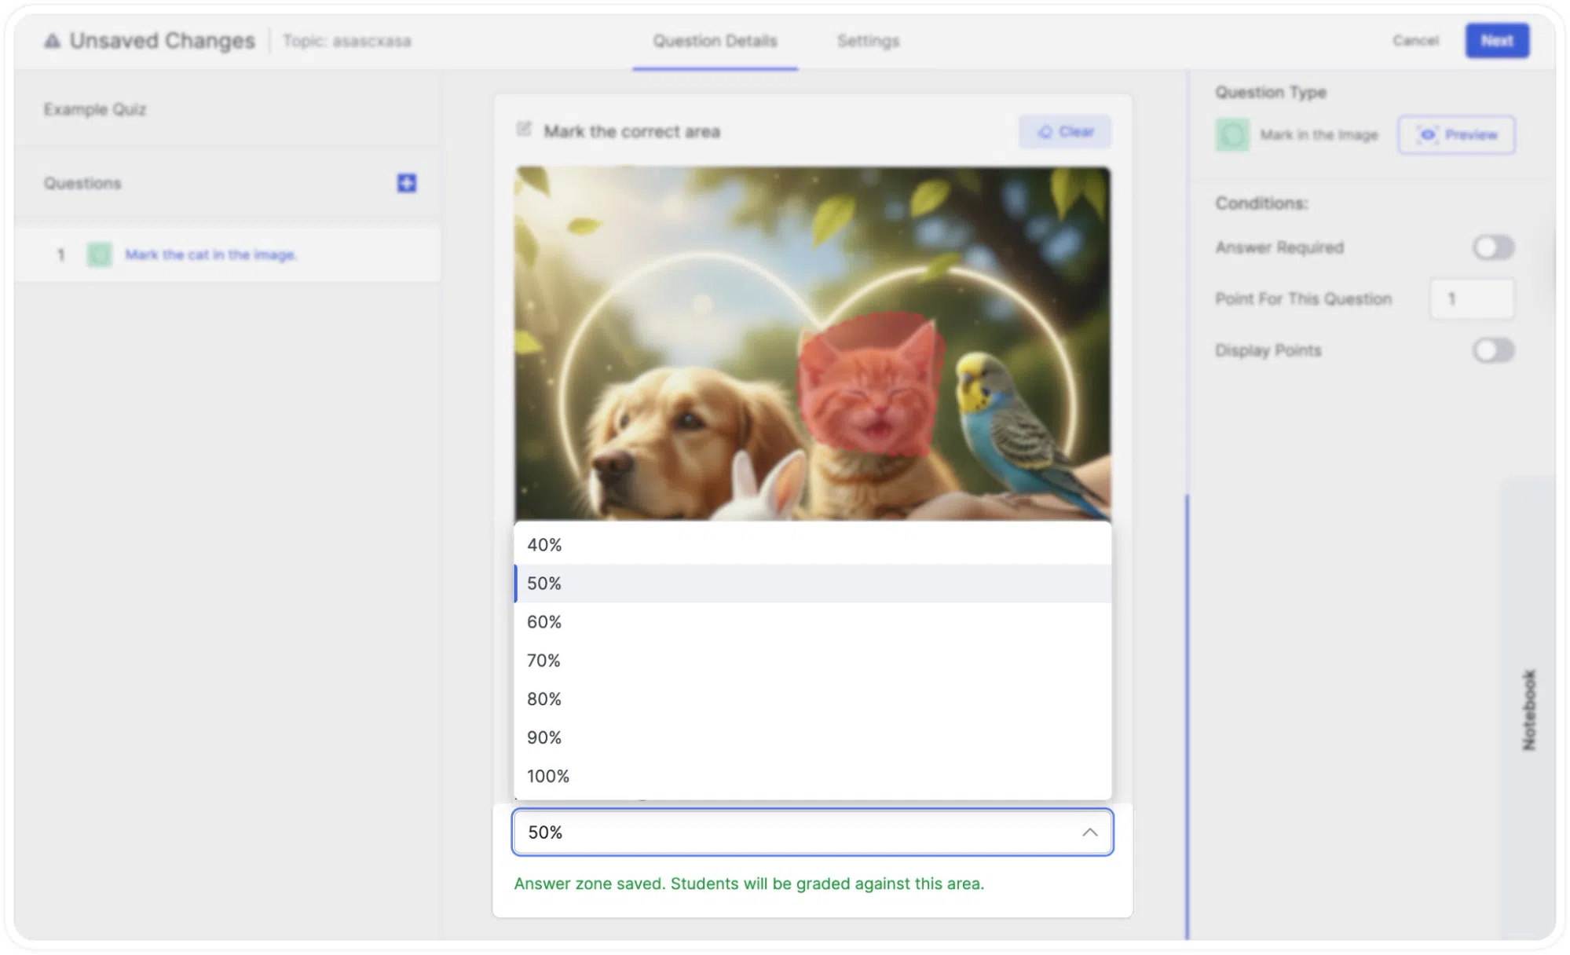The image size is (1570, 955).
Task: Click the Next button
Action: (x=1497, y=41)
